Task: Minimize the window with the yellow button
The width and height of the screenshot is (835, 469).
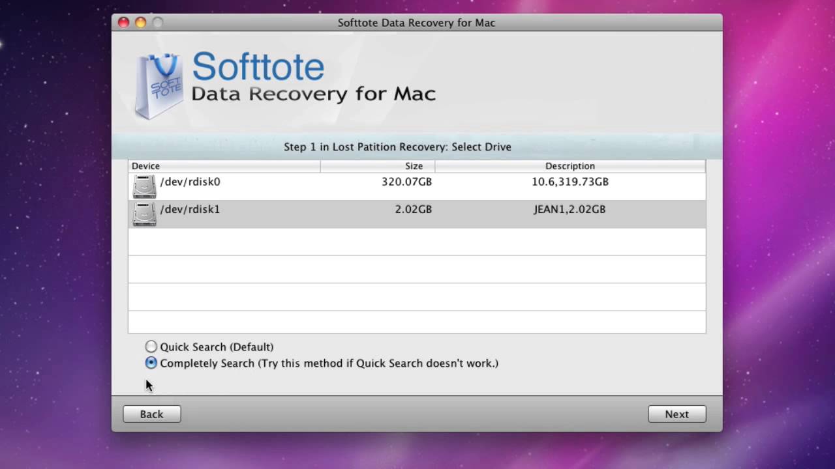Action: [140, 23]
